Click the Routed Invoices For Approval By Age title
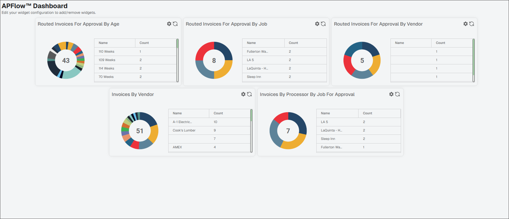509x219 pixels. (x=78, y=24)
